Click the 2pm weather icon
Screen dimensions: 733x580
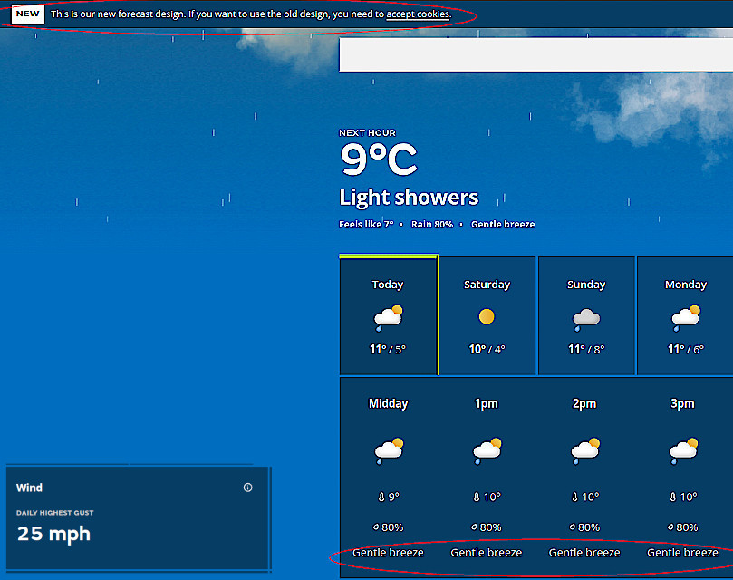pos(585,451)
